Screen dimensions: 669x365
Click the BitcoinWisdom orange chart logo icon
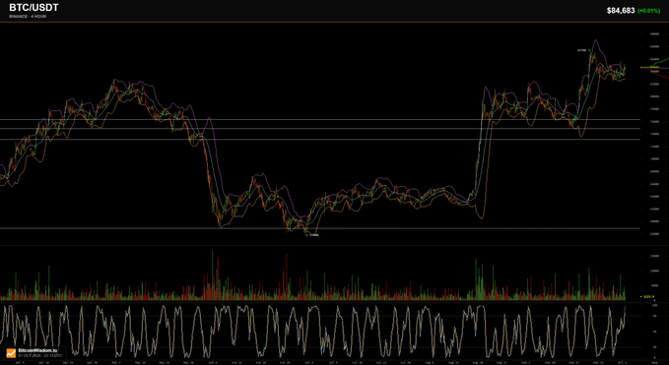(11, 352)
